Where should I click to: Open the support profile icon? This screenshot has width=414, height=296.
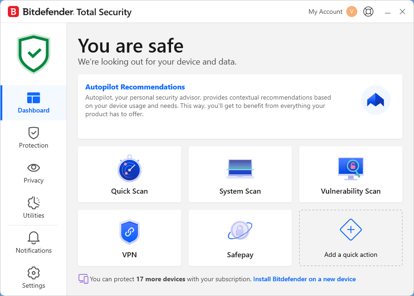[368, 12]
